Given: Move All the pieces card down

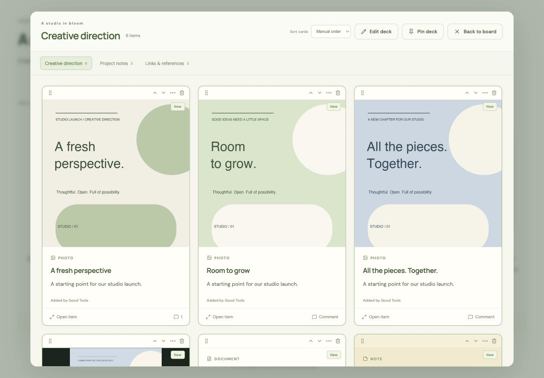Looking at the screenshot, I should tap(476, 93).
